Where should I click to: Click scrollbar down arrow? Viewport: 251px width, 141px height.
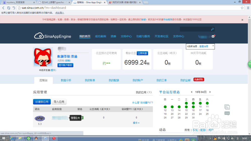(249, 134)
